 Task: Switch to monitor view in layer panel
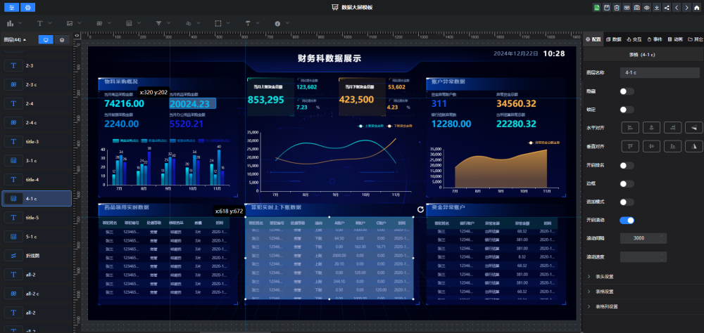tap(46, 40)
